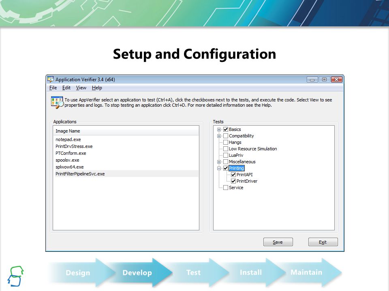Screen dimensions: 389x291
Task: Select Low Resource Simulation label
Action: click(253, 149)
